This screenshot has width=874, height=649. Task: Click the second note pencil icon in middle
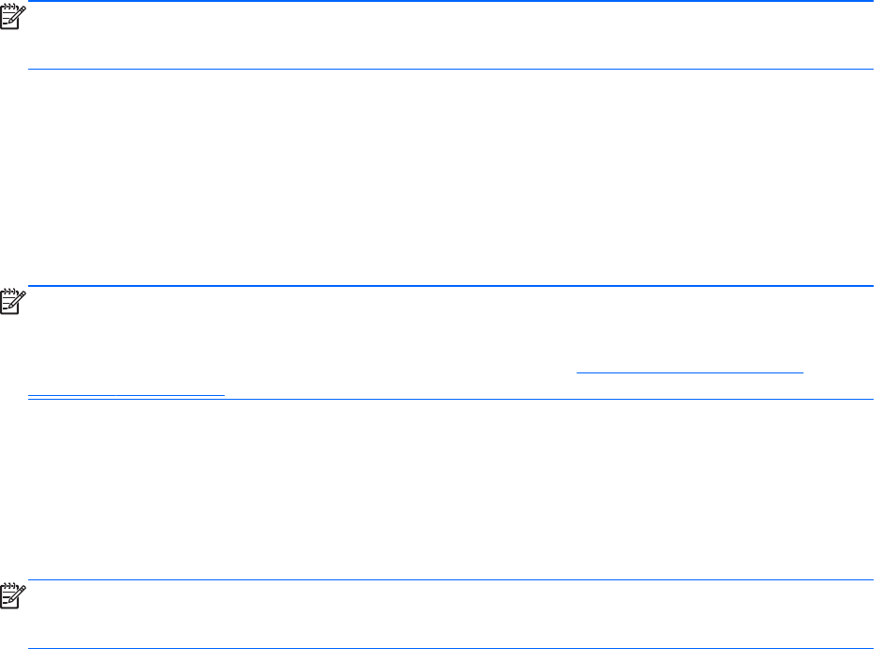click(x=13, y=301)
